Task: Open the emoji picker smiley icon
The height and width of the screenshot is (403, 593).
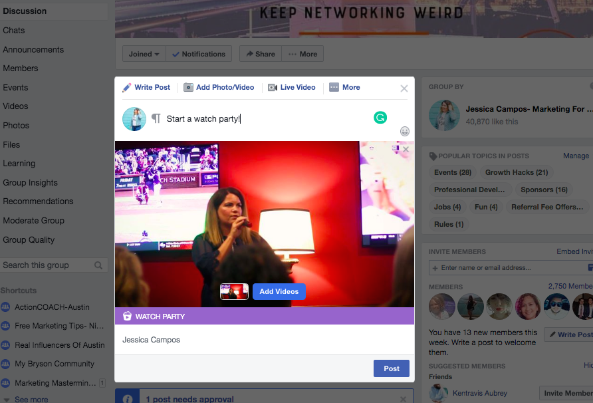Action: coord(405,131)
